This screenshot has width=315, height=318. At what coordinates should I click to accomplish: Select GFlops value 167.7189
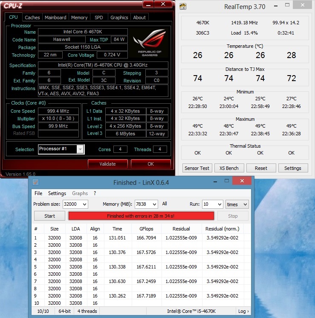tap(146, 296)
